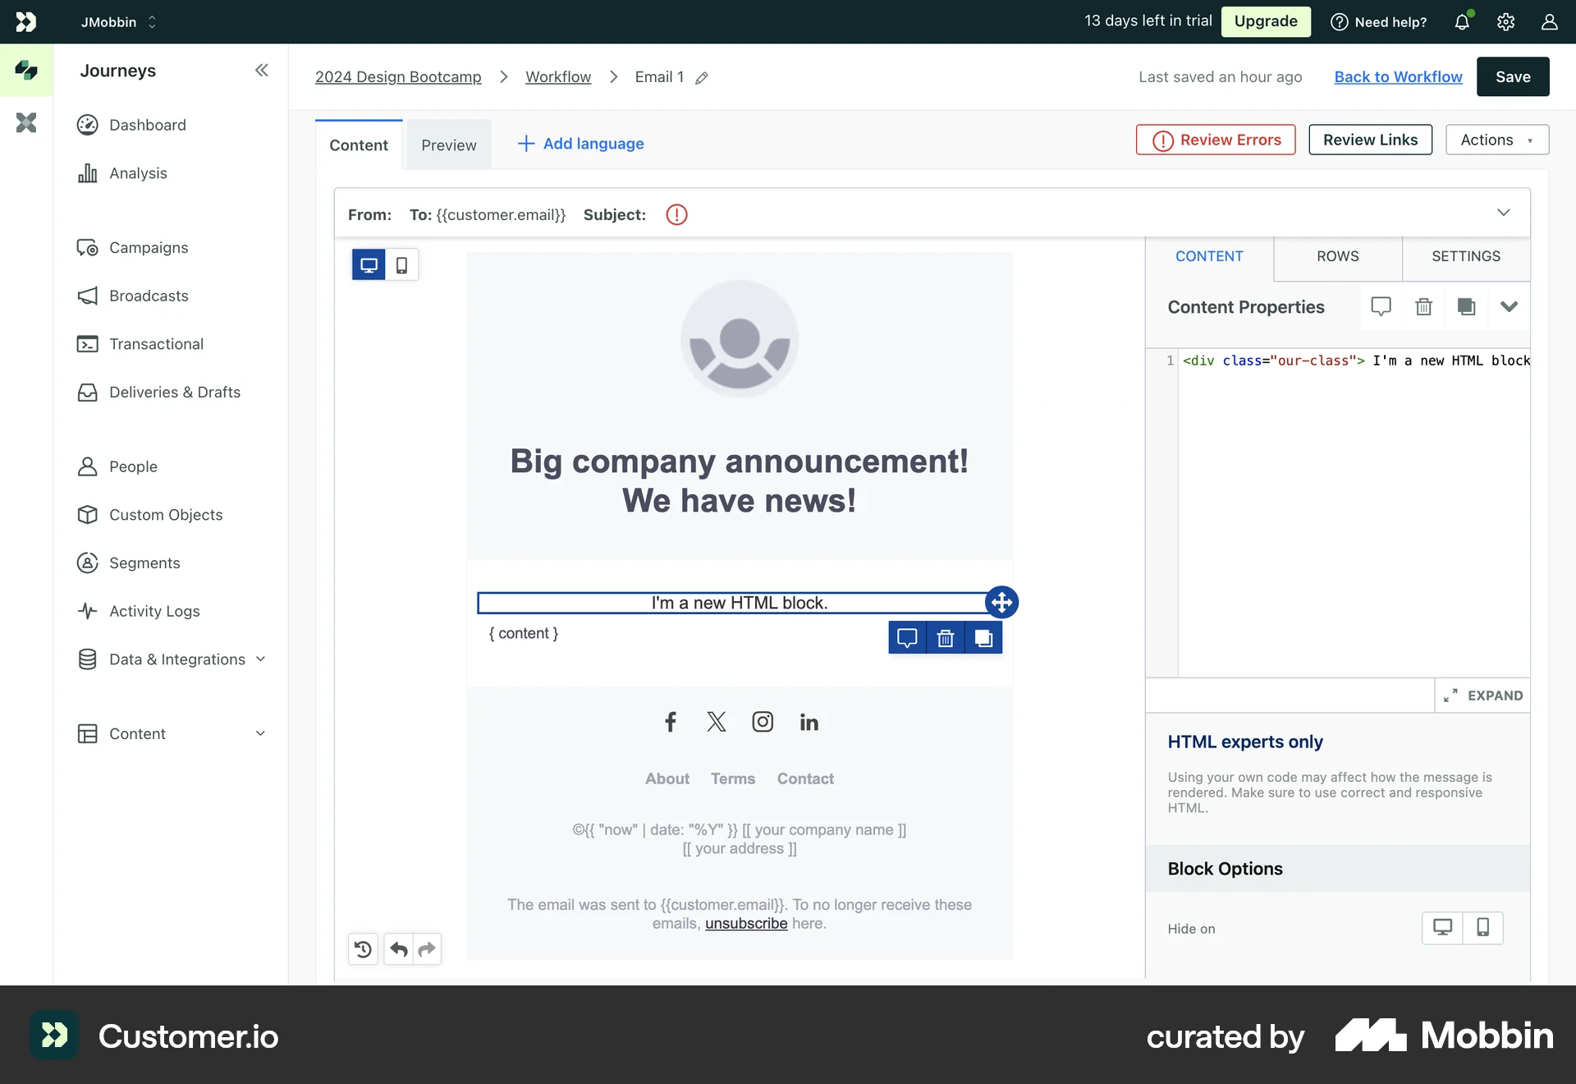The height and width of the screenshot is (1084, 1576).
Task: Open the Transactional section in the sidebar
Action: coord(156,344)
